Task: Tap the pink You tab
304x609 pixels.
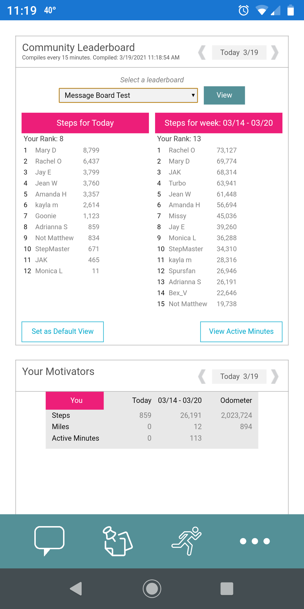Action: (x=75, y=400)
